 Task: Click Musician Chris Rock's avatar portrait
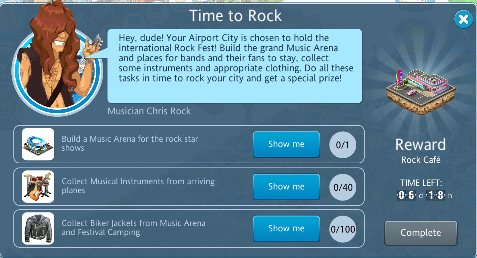[57, 66]
